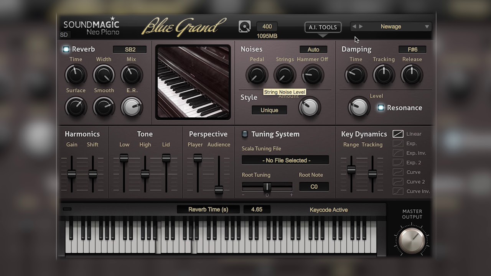Select the Curve 2 dynamics icon
This screenshot has width=491, height=276.
(x=398, y=182)
